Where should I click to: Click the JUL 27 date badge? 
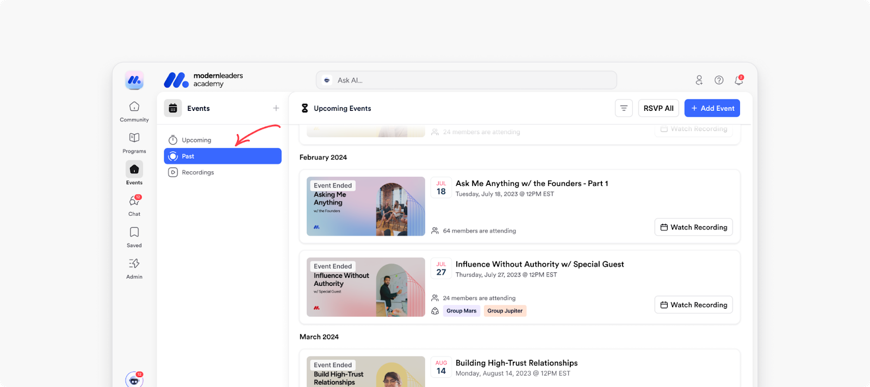pyautogui.click(x=441, y=269)
